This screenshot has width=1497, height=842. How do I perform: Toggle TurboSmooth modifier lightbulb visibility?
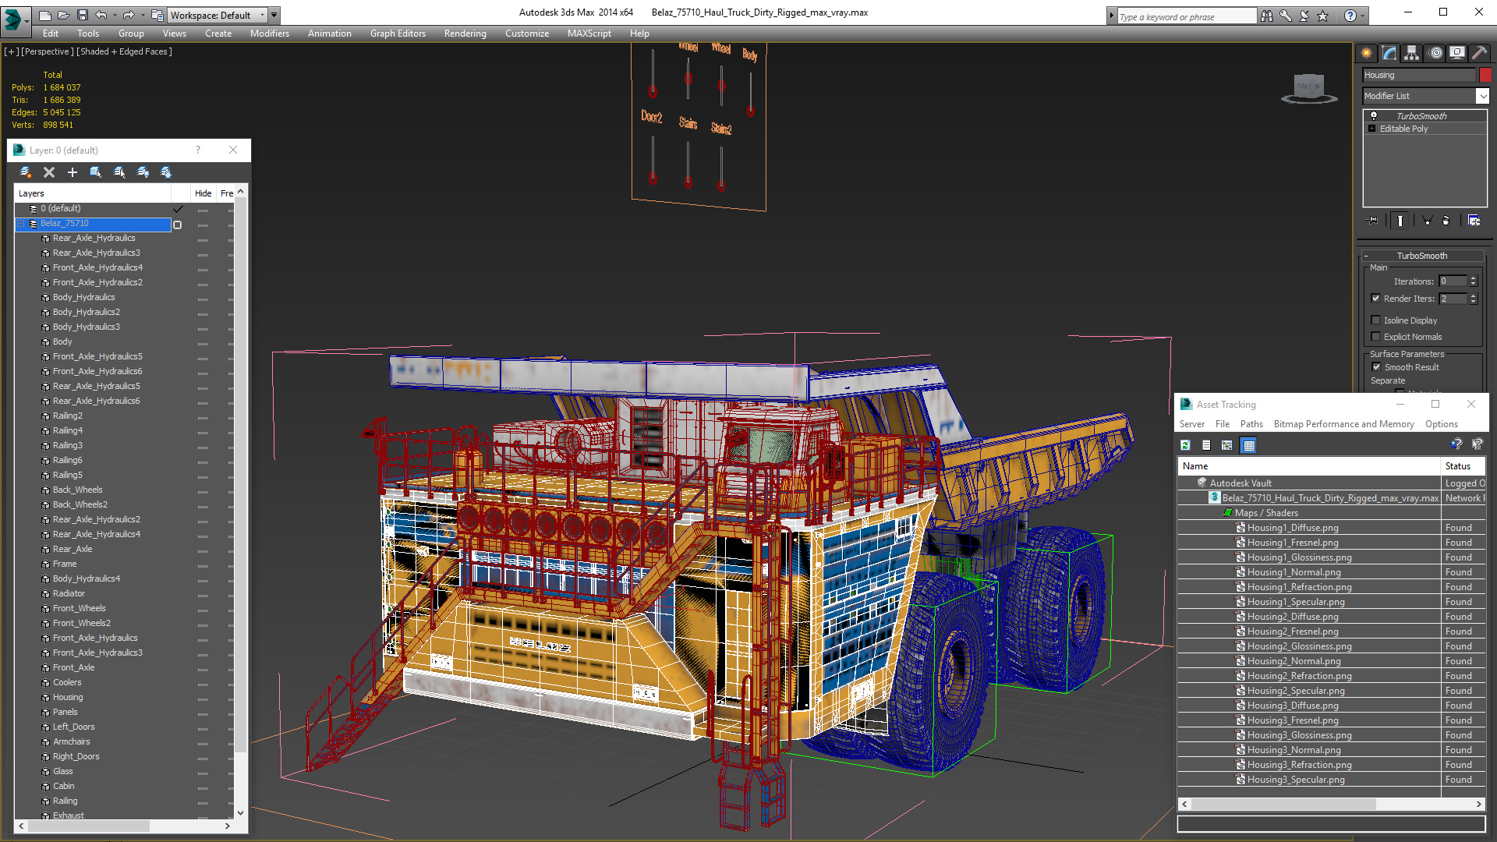(x=1374, y=115)
